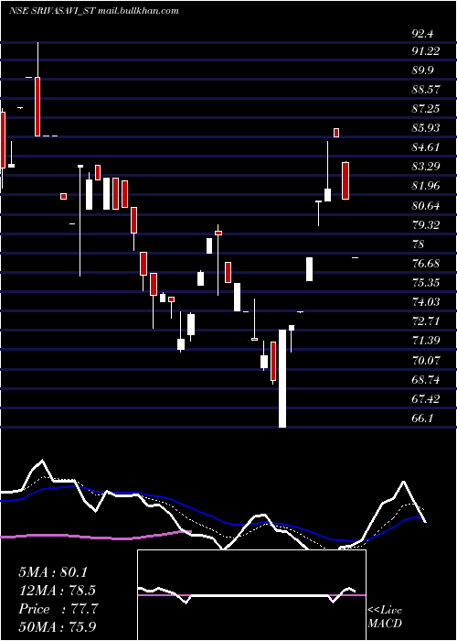Screen dimensions: 457x641
Task: Click the 88.57 price axis label
Action: 426,90
